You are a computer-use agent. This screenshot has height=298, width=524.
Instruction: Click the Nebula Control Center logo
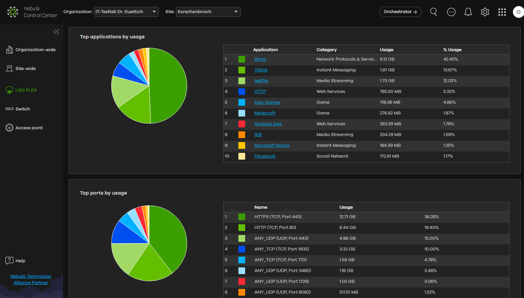(13, 12)
